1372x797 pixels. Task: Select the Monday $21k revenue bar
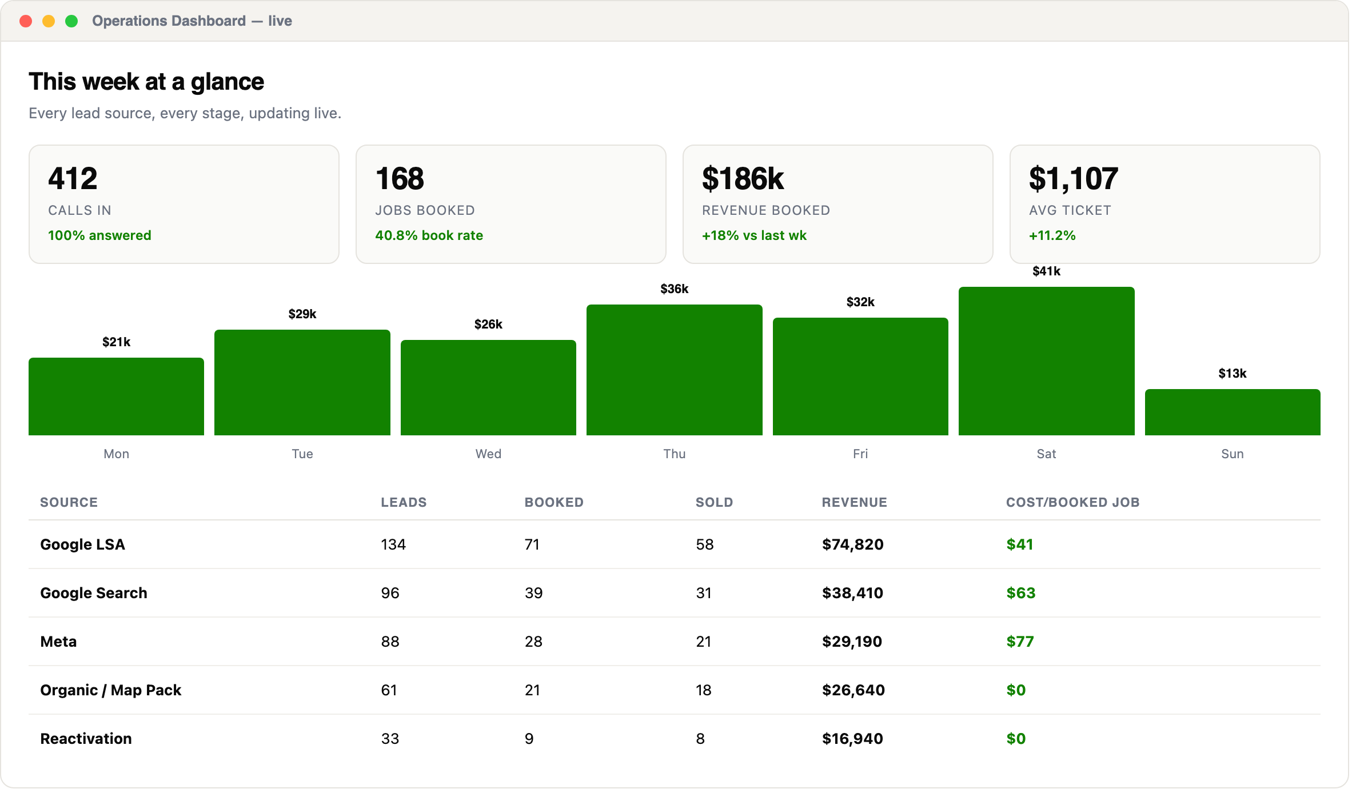click(x=117, y=397)
